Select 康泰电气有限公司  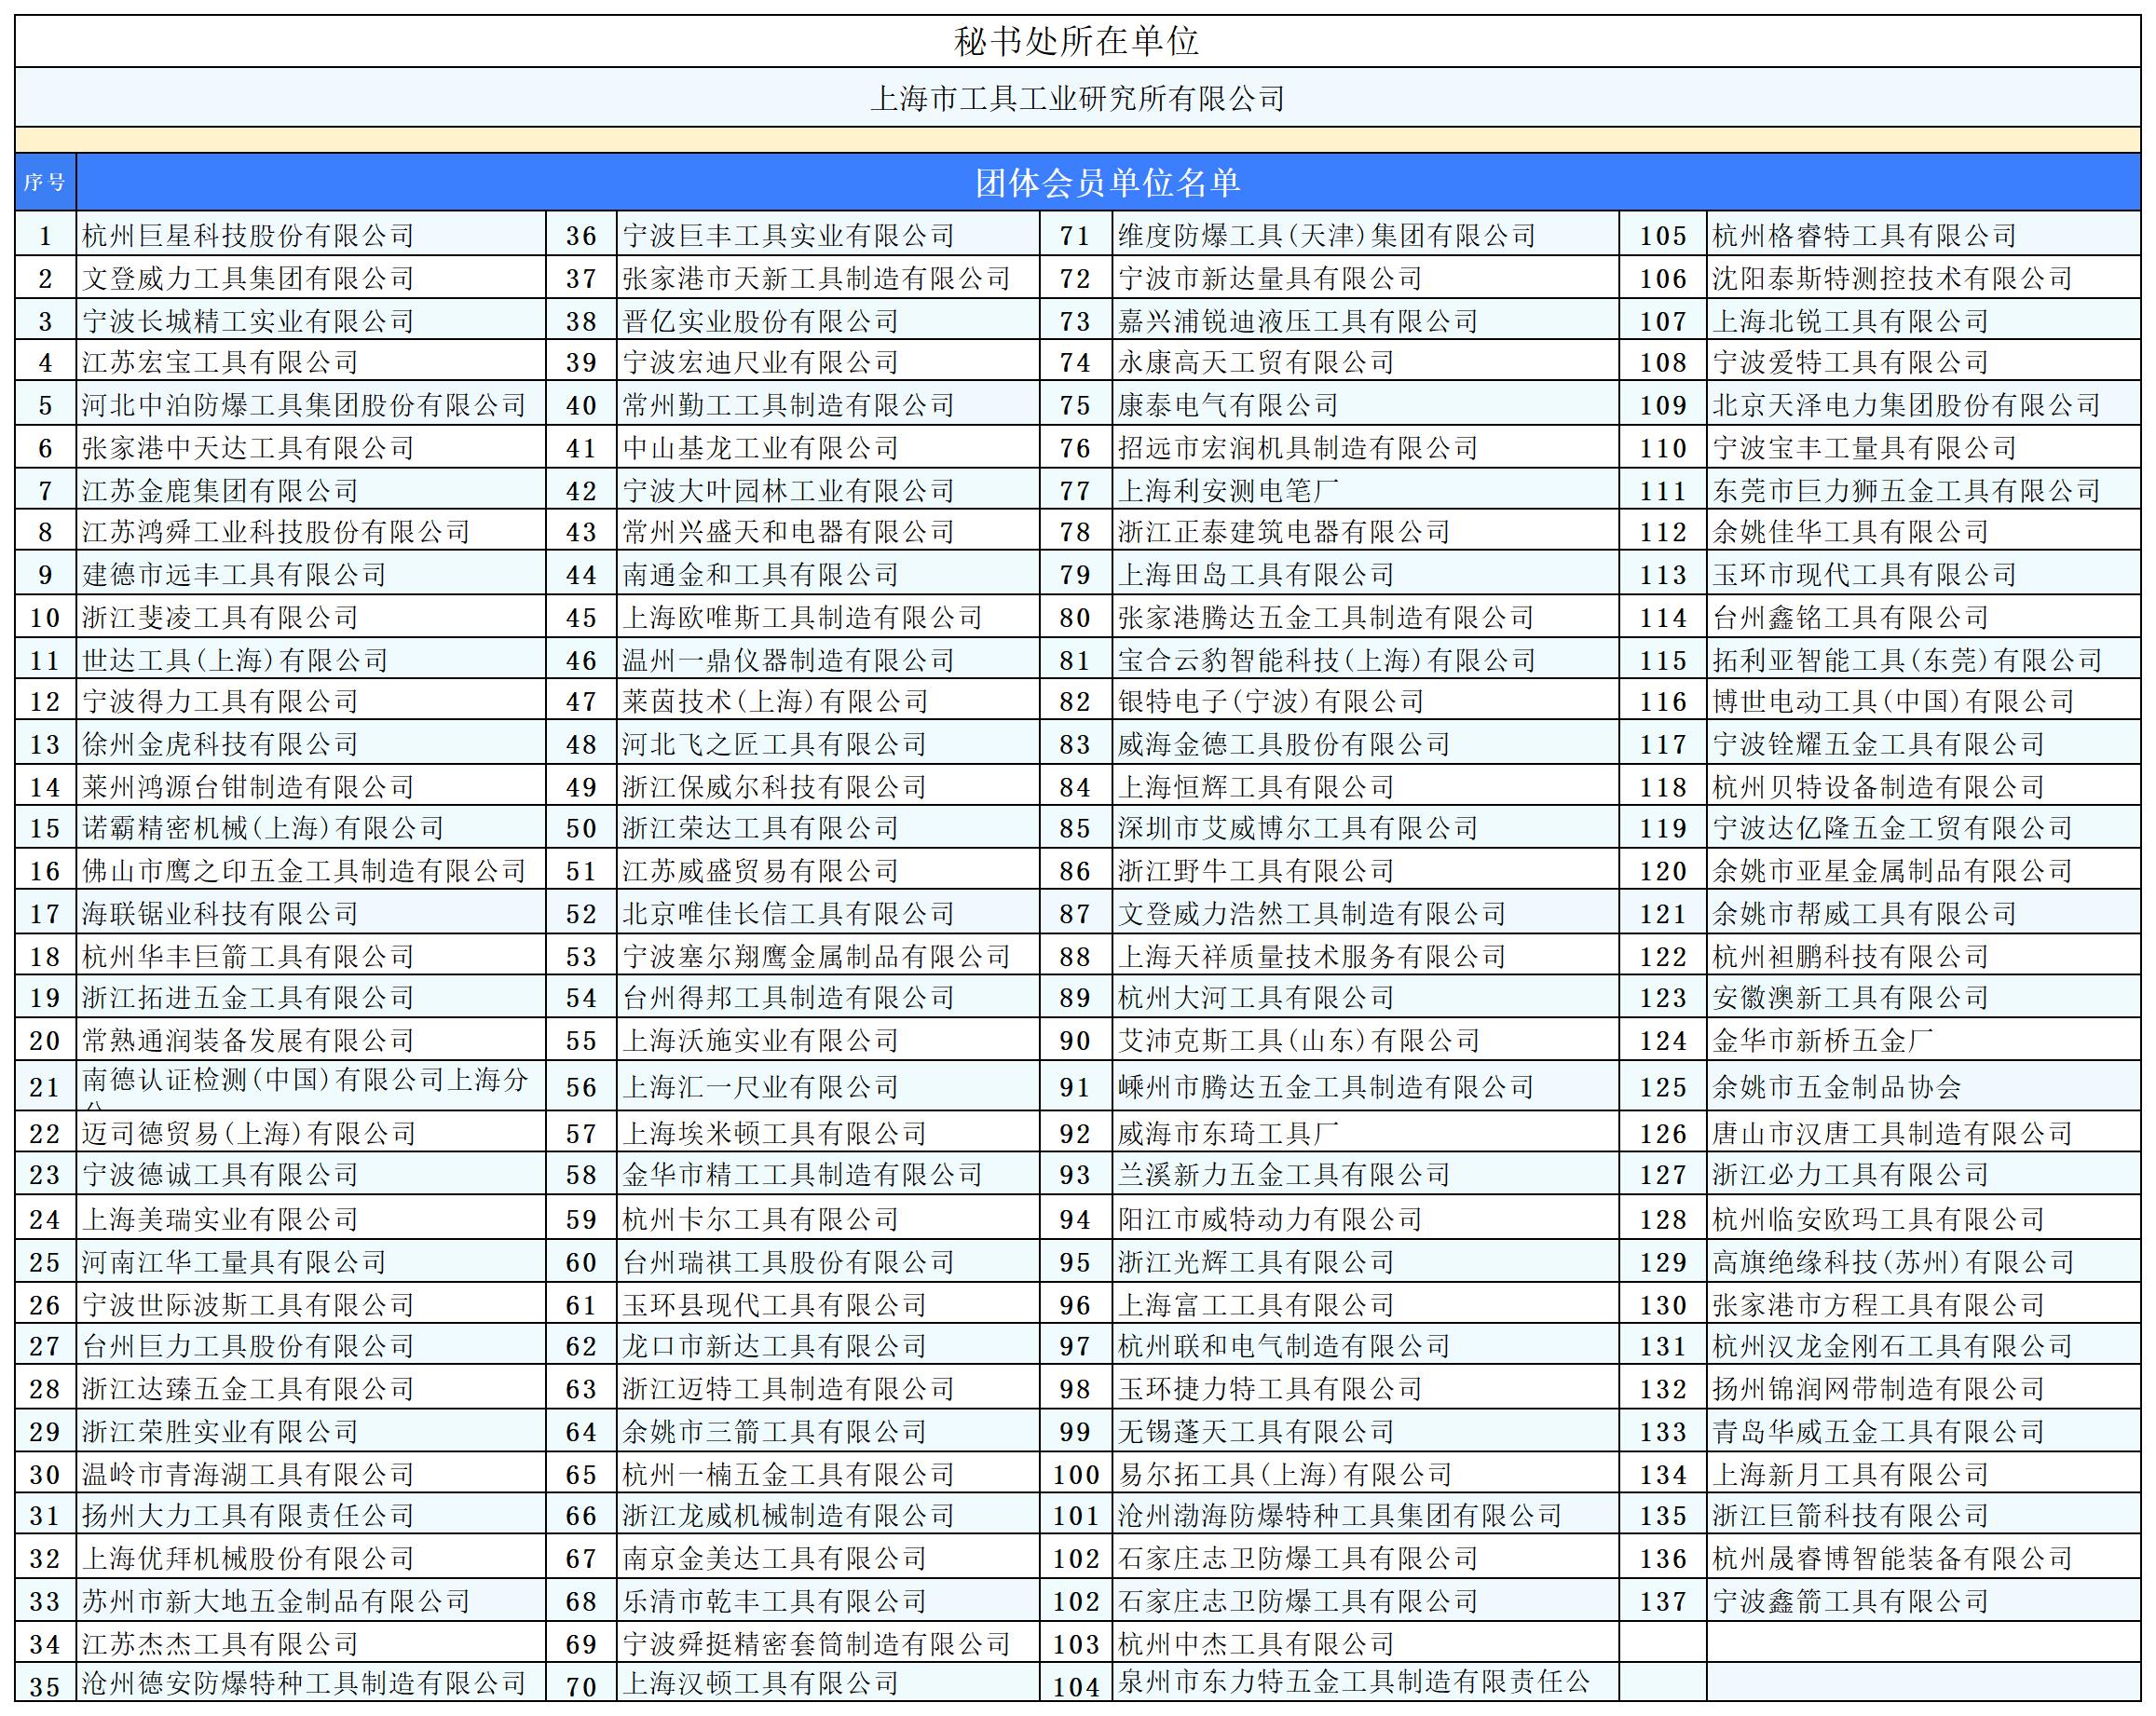tap(1228, 405)
